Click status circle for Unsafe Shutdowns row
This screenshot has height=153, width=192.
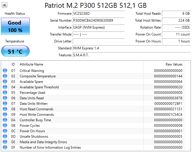[x=5, y=136]
